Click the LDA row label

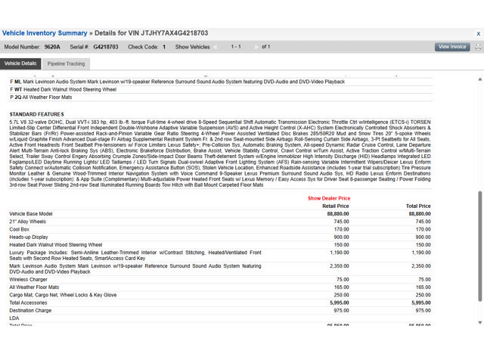pyautogui.click(x=14, y=318)
